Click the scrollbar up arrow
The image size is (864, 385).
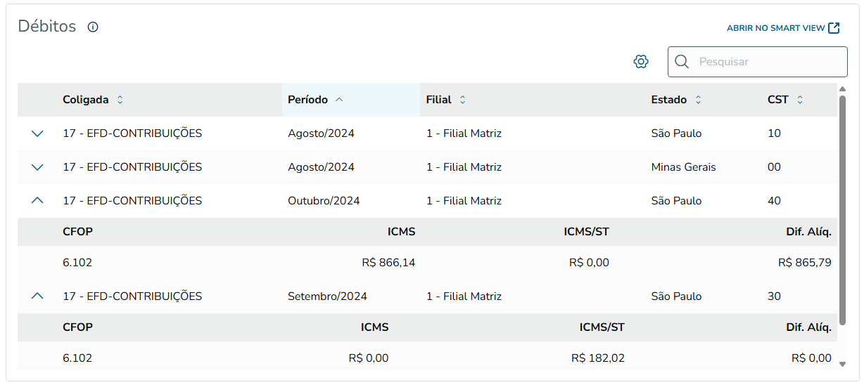pyautogui.click(x=843, y=89)
